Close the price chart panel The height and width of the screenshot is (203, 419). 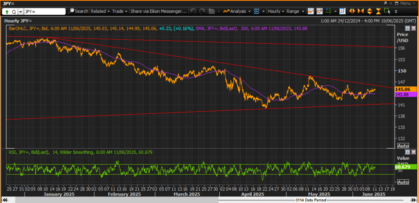(413, 28)
